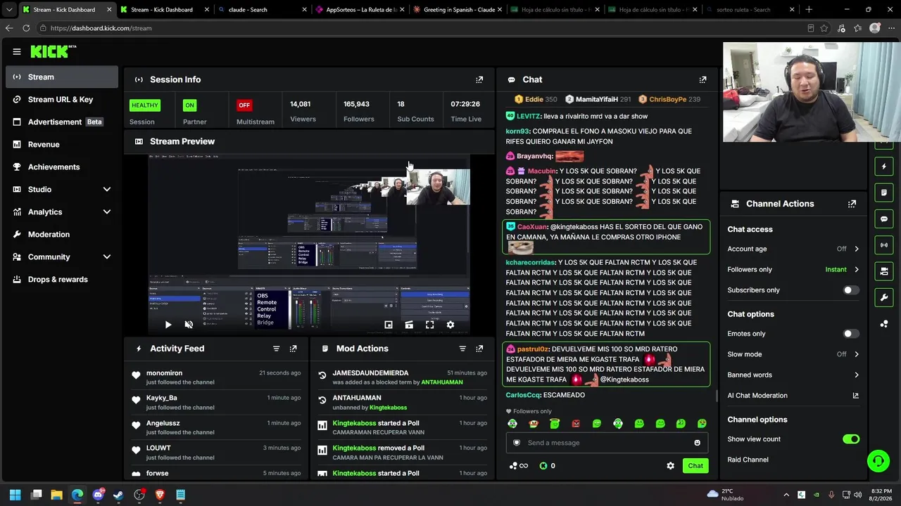Click the chat bubble sidebar widget icon

pyautogui.click(x=884, y=219)
